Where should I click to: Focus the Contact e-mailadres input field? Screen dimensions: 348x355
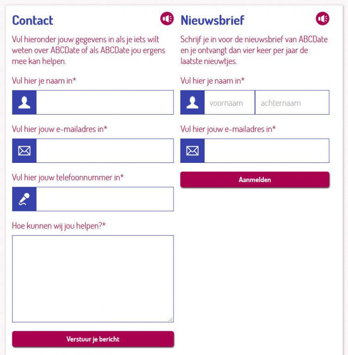pyautogui.click(x=105, y=151)
